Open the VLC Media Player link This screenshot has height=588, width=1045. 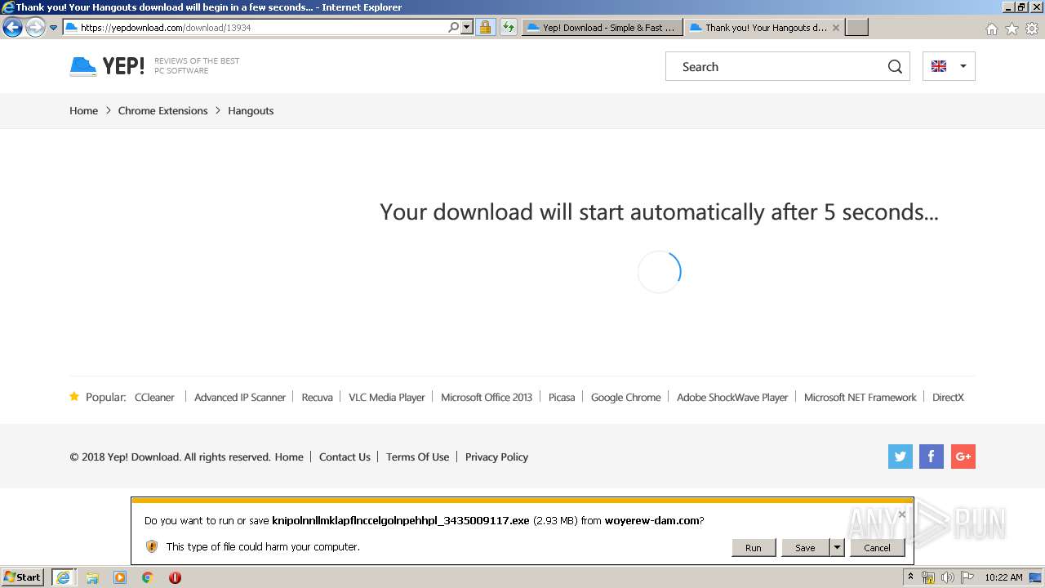click(387, 397)
